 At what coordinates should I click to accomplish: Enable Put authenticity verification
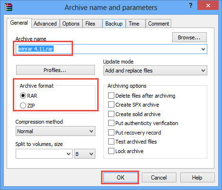(111, 123)
